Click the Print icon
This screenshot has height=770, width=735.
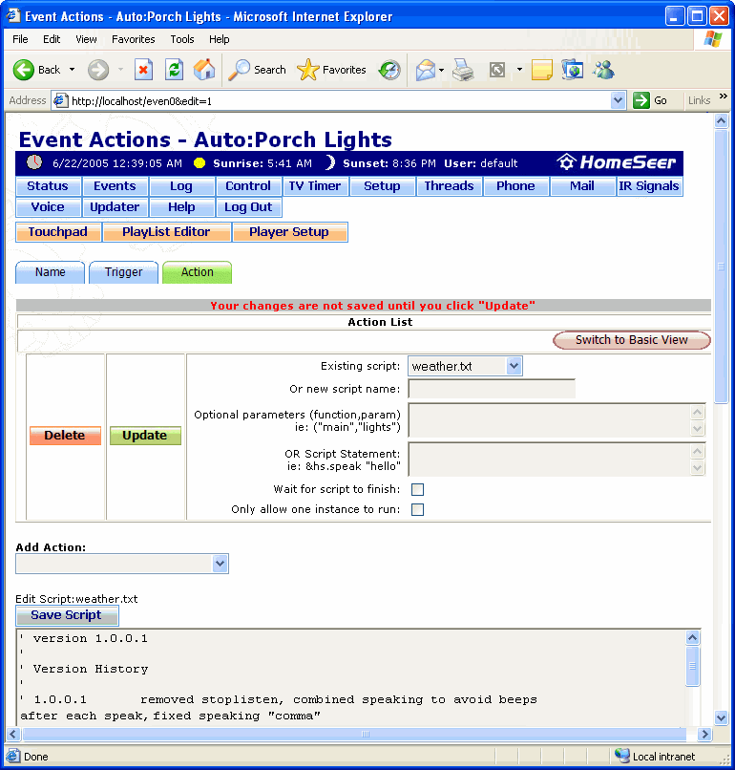coord(463,71)
